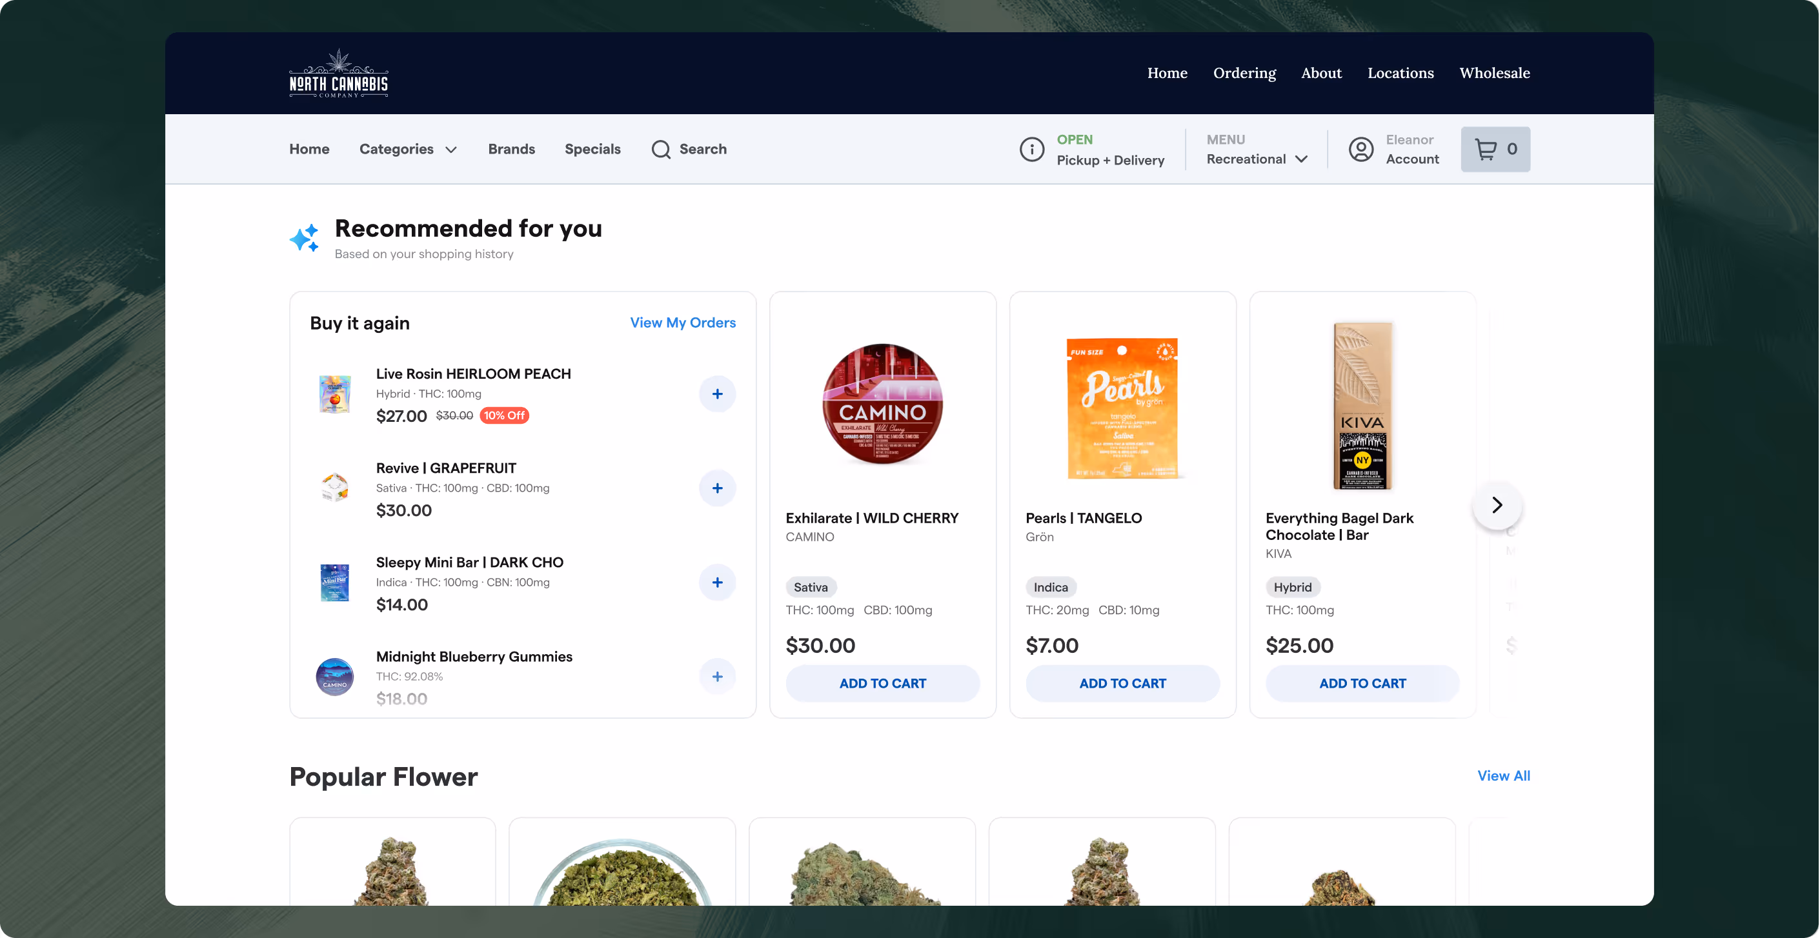Viewport: 1820px width, 938px height.
Task: Open the shopping cart icon
Action: coord(1486,149)
